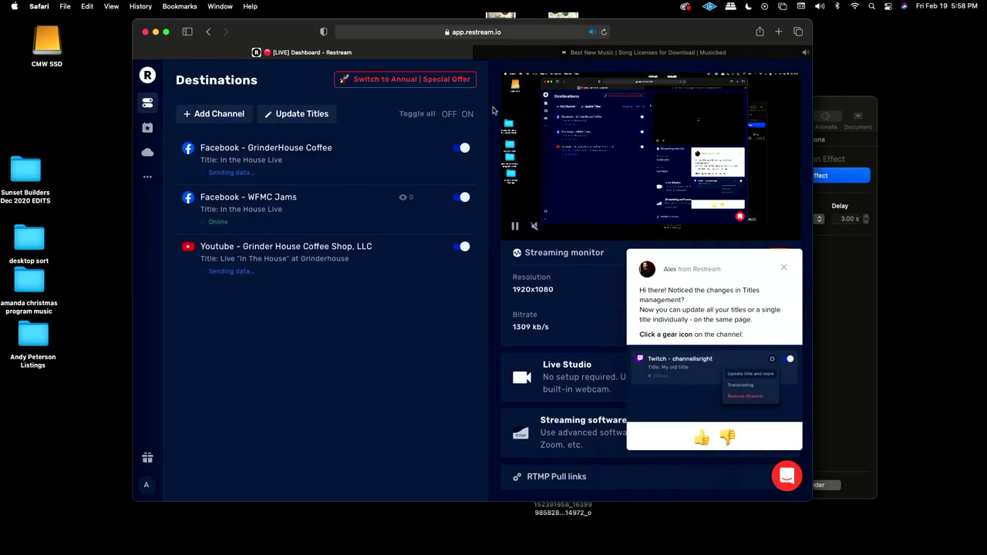
Task: Open Spotlight search in menu bar
Action: [871, 6]
